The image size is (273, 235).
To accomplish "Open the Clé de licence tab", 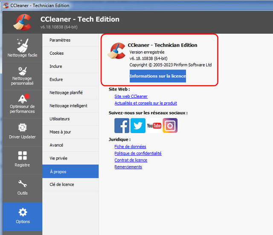I will 70,185.
